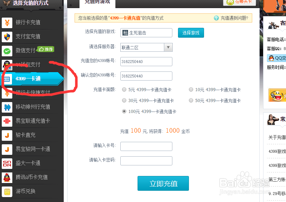Screen dimensions: 286x202
Task: Click the 易宝骏网一卡通 J icon
Action: pyautogui.click(x=7, y=150)
